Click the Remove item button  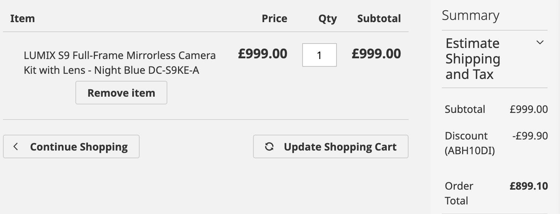point(121,93)
